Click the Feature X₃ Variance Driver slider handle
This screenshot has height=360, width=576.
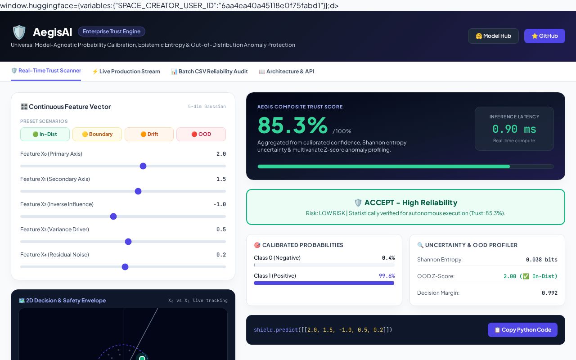[x=128, y=242]
